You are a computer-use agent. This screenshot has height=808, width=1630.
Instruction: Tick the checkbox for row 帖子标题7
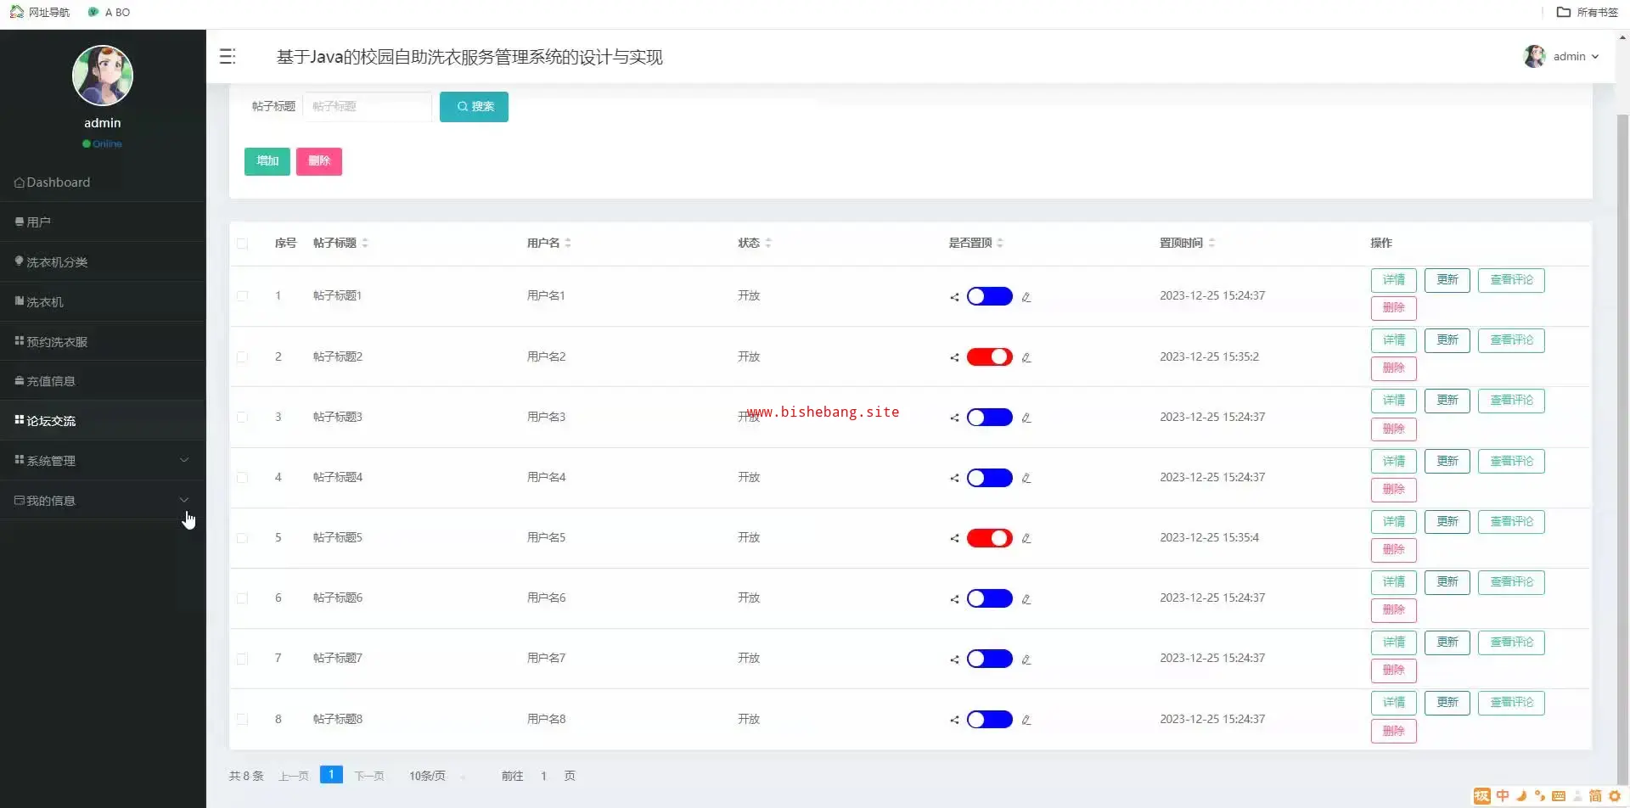point(242,659)
